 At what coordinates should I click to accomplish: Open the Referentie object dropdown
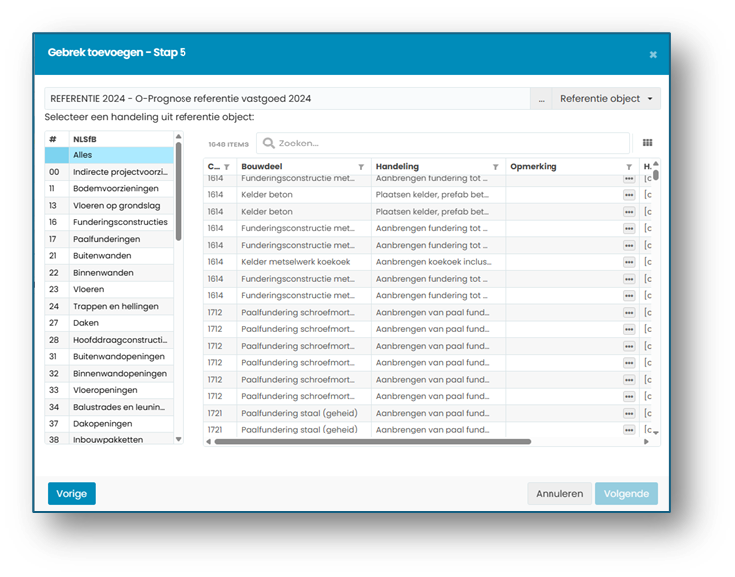coord(606,99)
